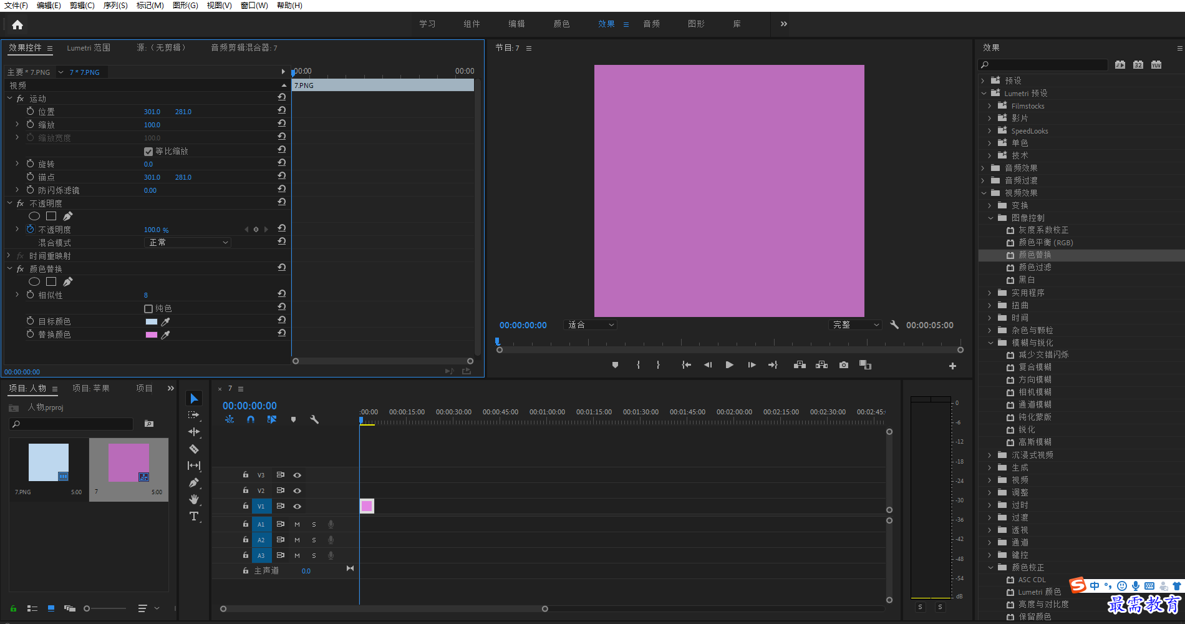This screenshot has width=1185, height=624.
Task: Collapse the Color Replace effect
Action: pos(9,269)
